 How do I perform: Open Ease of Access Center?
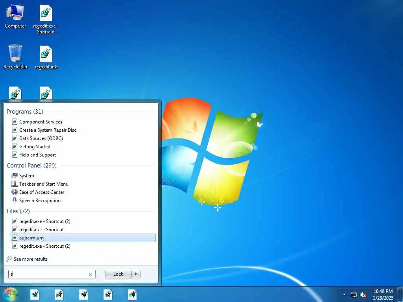(42, 192)
